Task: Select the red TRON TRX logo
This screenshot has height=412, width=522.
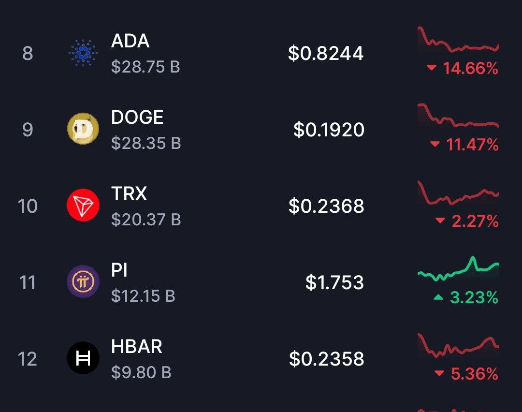Action: coord(83,205)
